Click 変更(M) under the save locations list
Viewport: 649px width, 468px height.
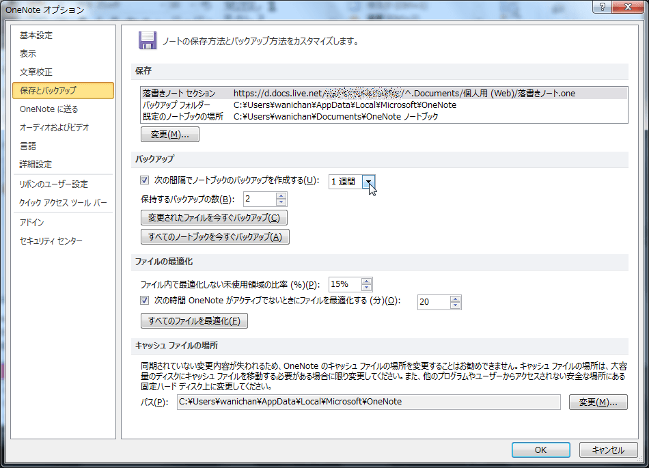click(x=169, y=135)
